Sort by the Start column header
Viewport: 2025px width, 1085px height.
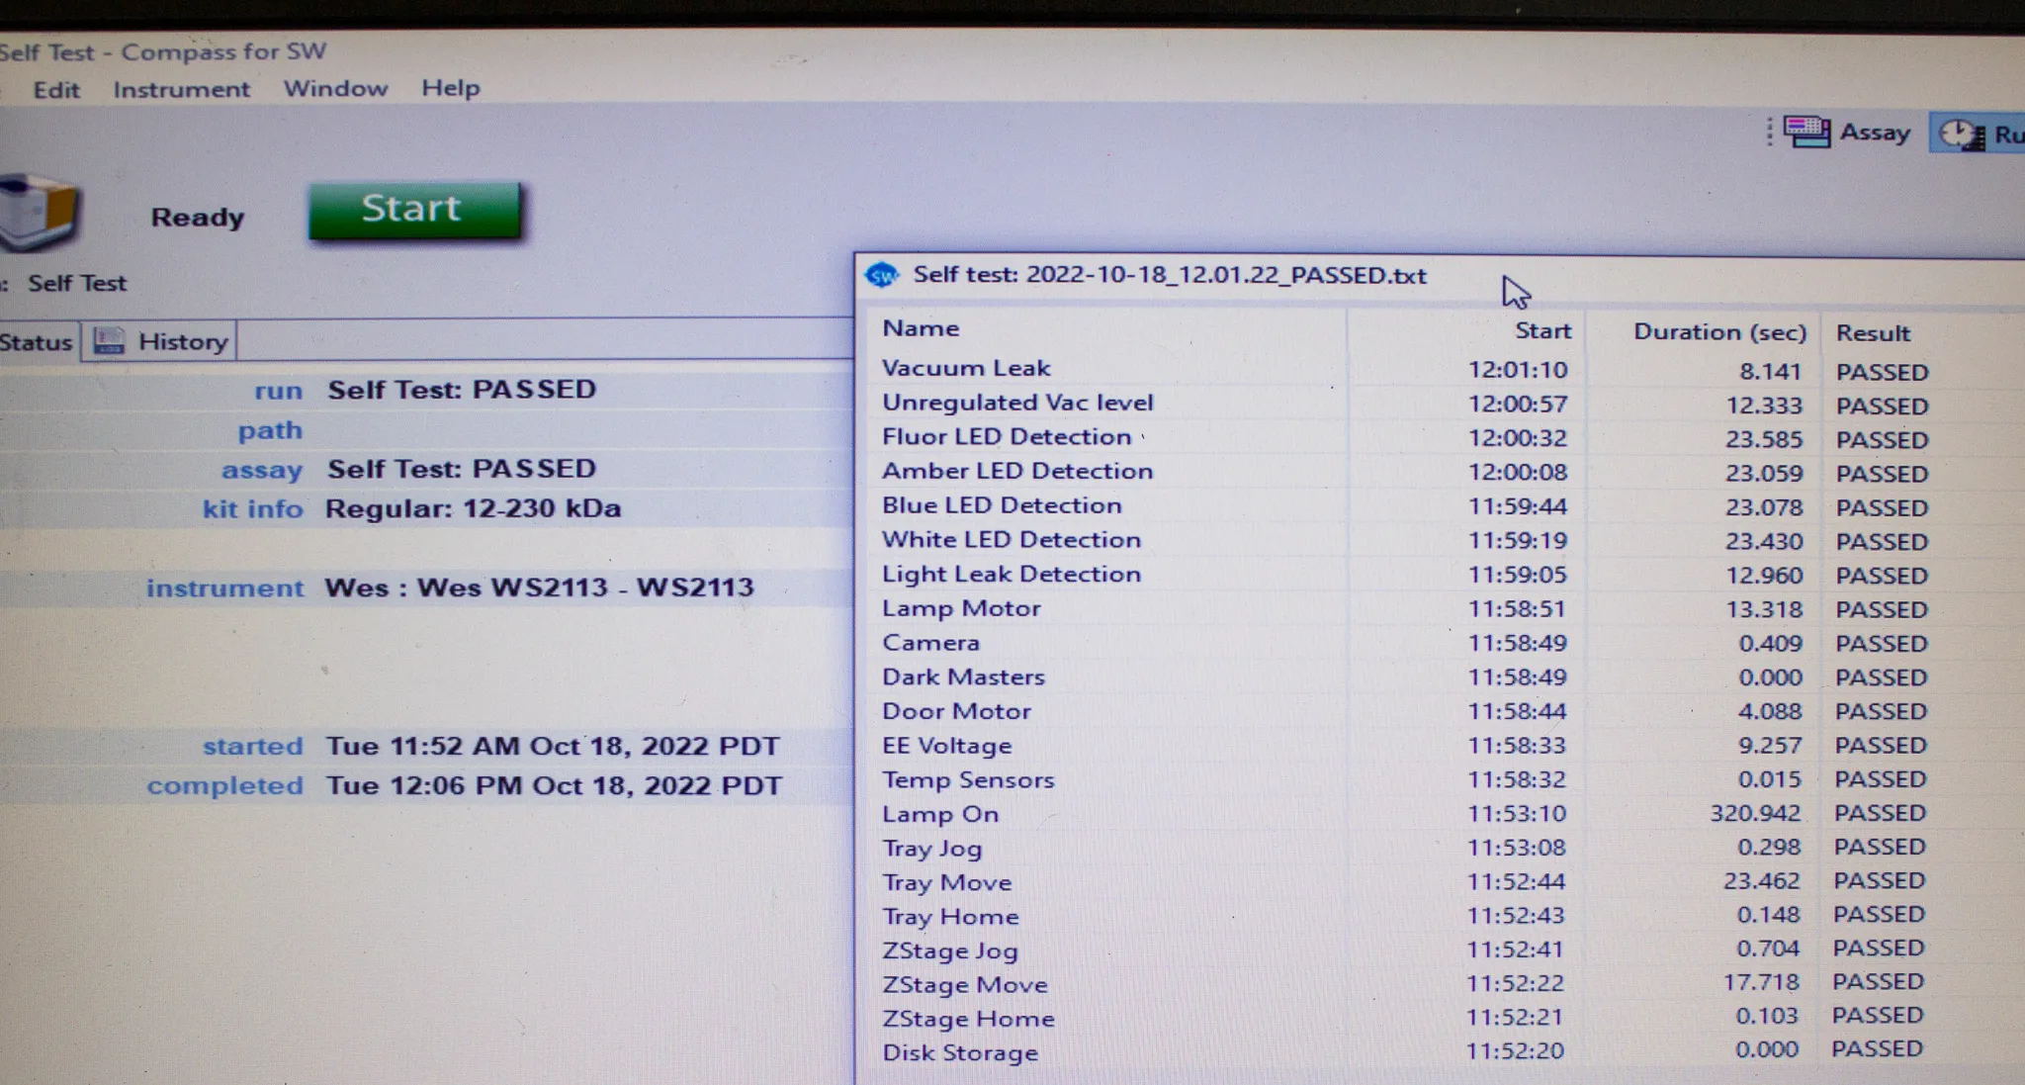[1542, 331]
